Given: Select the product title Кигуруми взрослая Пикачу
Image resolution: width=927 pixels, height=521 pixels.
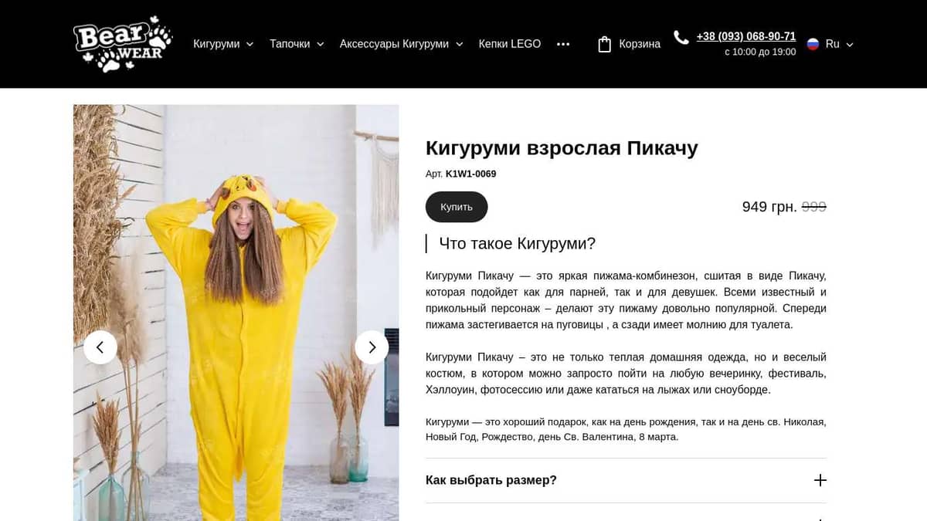Looking at the screenshot, I should 562,147.
